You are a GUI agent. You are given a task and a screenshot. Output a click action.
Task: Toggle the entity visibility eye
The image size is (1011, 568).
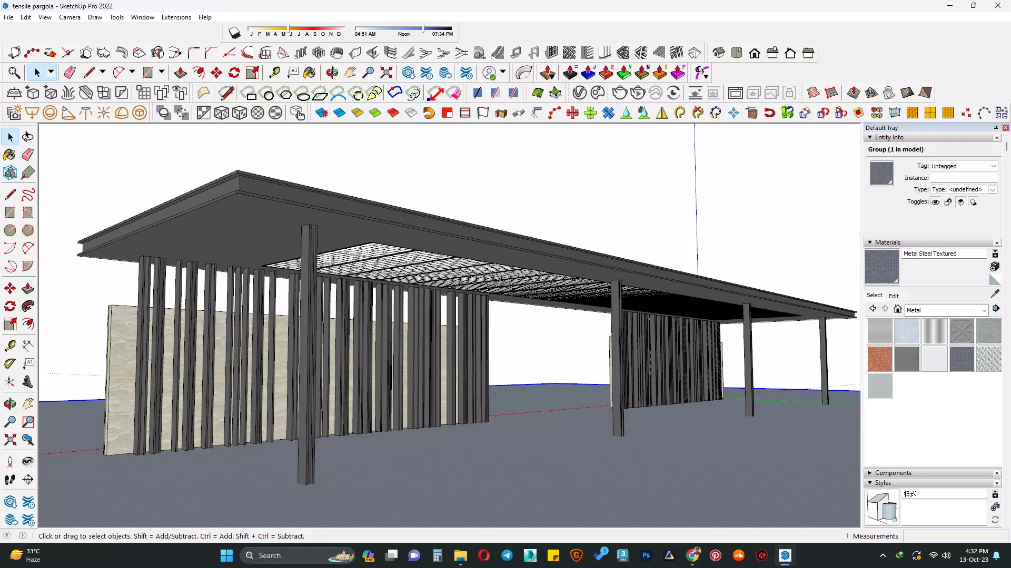936,202
